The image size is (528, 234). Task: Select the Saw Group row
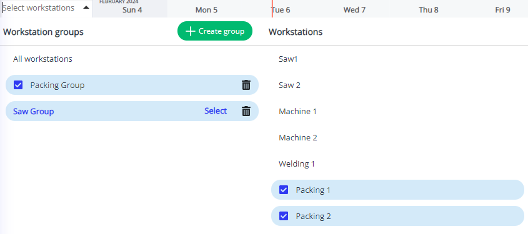coord(132,111)
